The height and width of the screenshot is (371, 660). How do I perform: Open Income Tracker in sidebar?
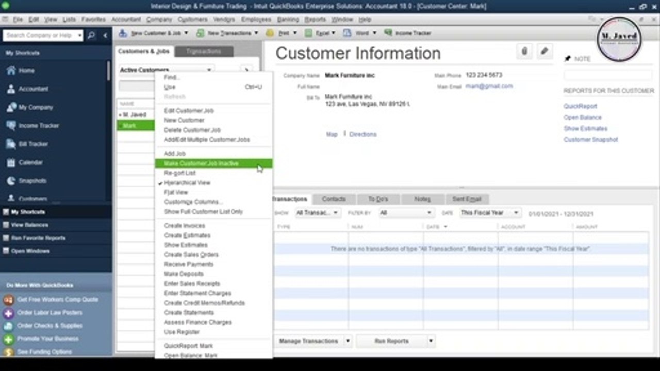pyautogui.click(x=39, y=126)
